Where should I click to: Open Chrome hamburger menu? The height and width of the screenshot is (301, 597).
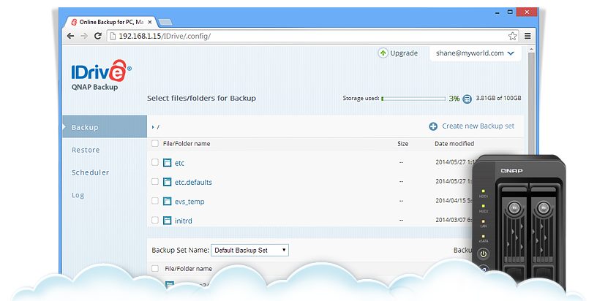[x=527, y=36]
